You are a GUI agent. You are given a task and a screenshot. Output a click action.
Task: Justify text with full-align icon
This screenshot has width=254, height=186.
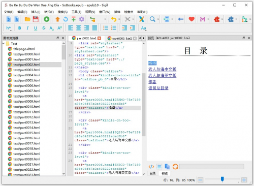(94, 28)
